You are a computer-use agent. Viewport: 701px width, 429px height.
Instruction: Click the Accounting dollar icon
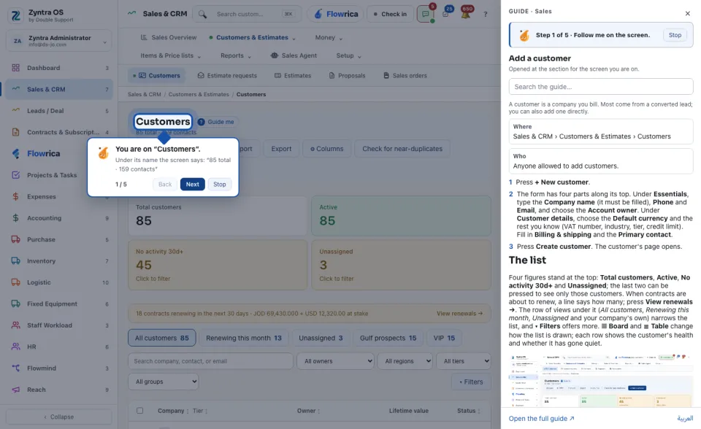click(15, 218)
